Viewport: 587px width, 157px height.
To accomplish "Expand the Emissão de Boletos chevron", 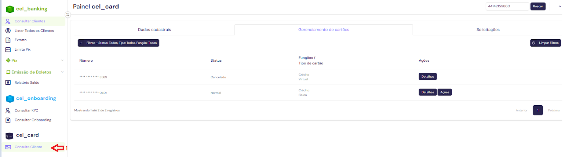I will (62, 72).
